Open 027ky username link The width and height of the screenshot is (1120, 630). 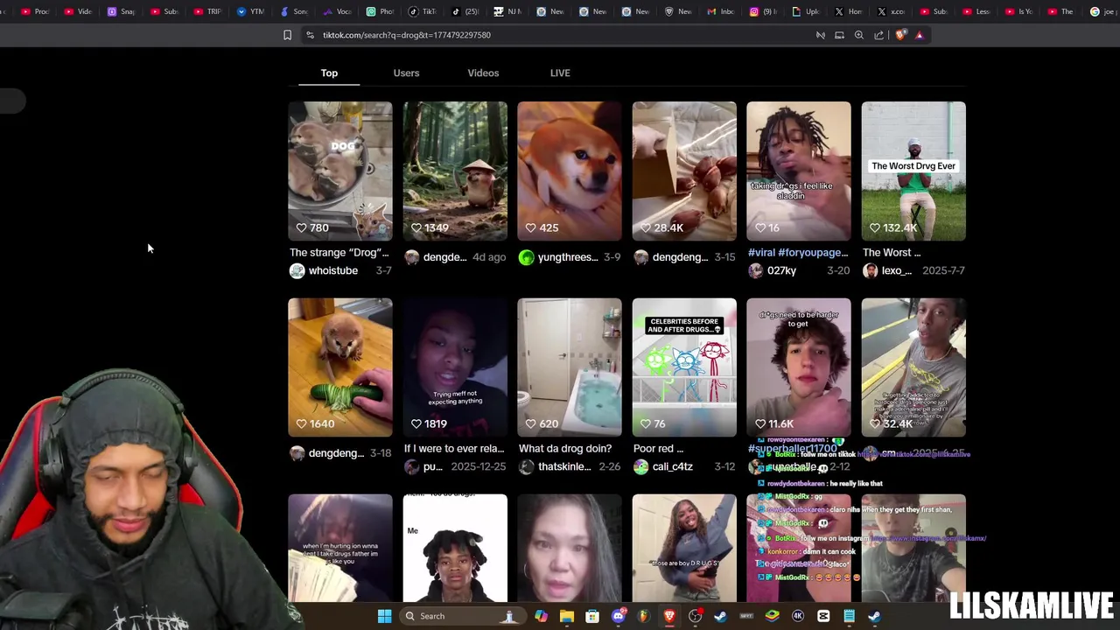pyautogui.click(x=781, y=271)
